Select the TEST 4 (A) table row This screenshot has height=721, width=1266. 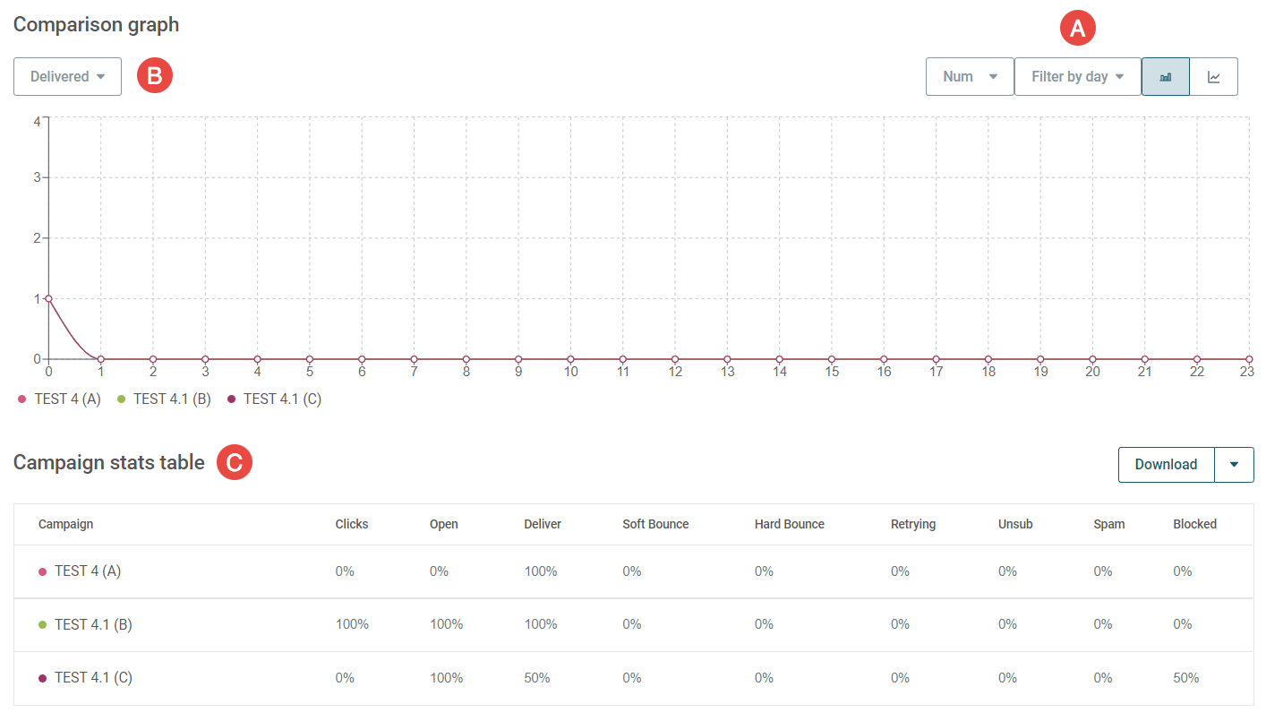[633, 571]
